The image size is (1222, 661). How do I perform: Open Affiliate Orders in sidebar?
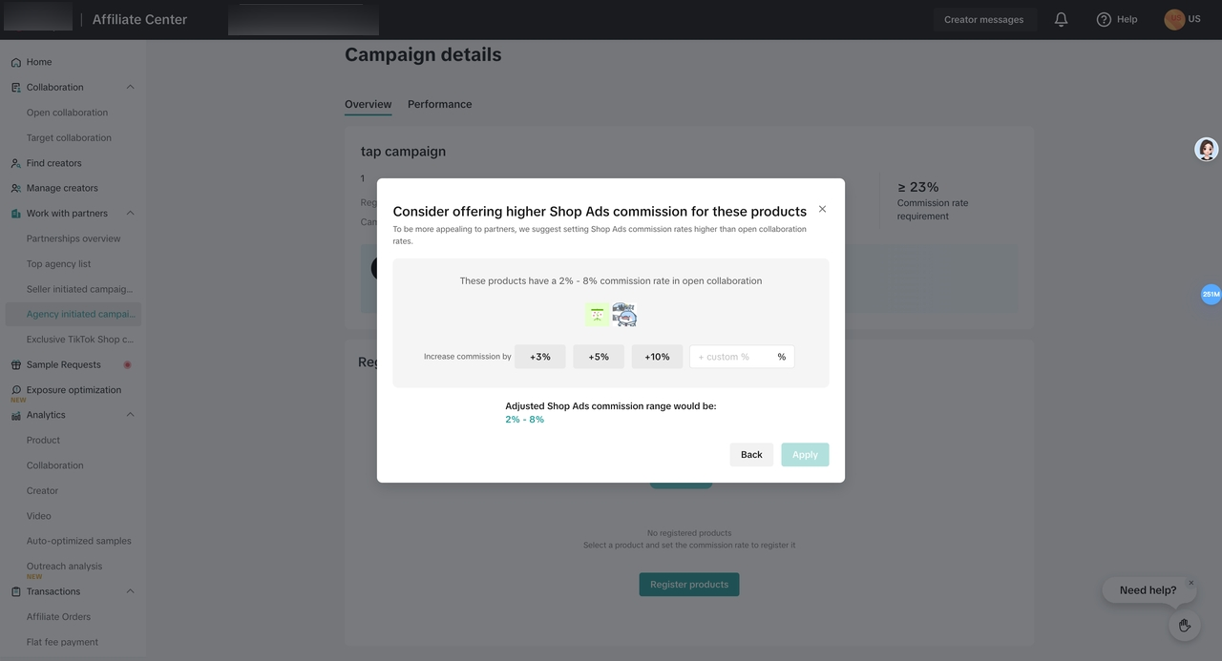58,617
